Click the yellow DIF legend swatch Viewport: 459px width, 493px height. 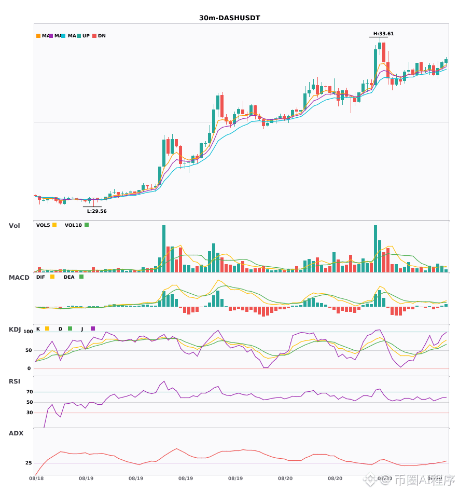52,277
